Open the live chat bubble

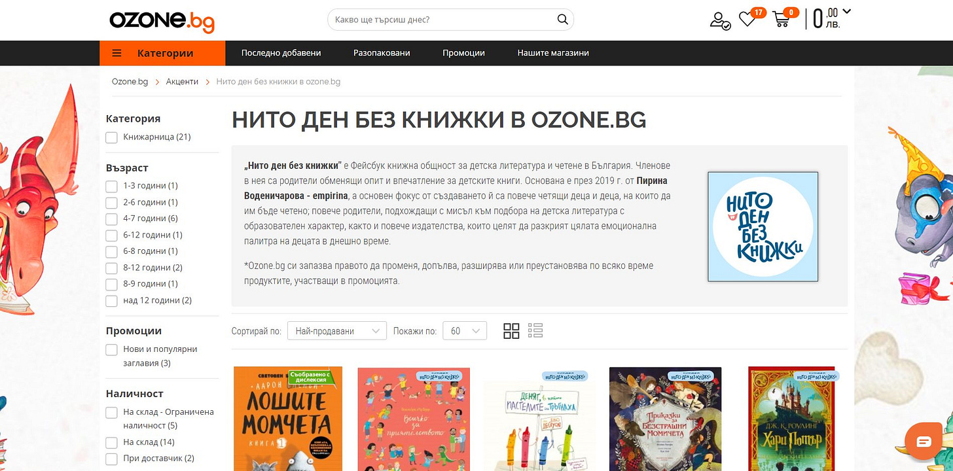coord(924,442)
